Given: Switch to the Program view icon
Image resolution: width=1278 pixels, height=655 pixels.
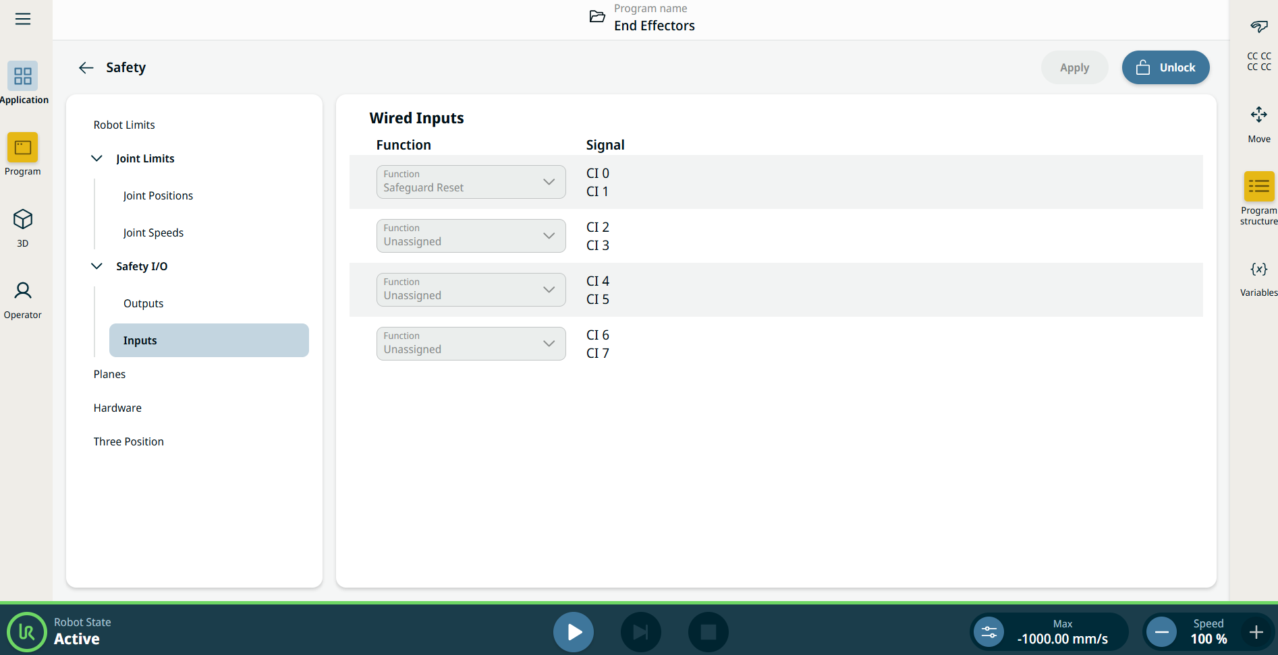Looking at the screenshot, I should pyautogui.click(x=23, y=148).
